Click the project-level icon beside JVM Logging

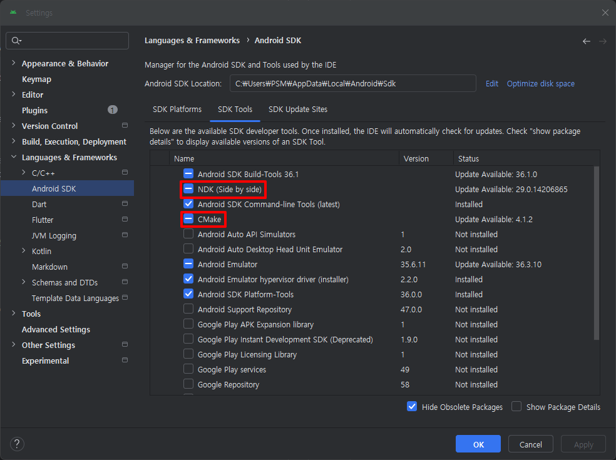(x=125, y=235)
